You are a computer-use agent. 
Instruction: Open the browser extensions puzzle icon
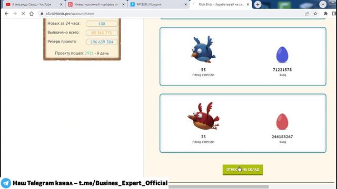point(325,14)
